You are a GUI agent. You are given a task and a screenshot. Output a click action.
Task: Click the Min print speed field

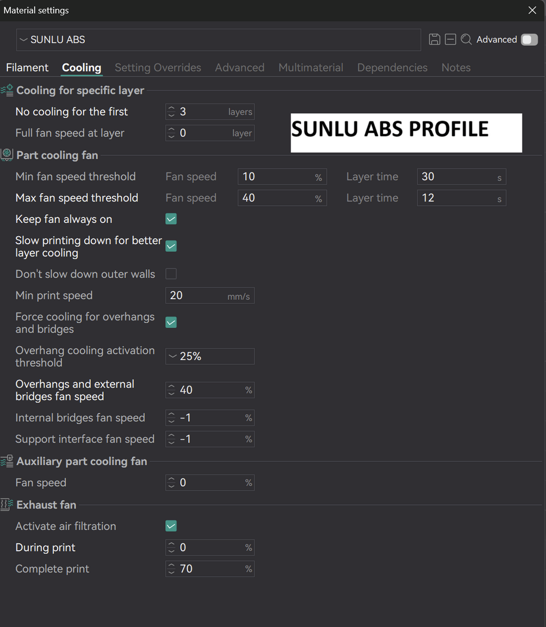pos(210,295)
